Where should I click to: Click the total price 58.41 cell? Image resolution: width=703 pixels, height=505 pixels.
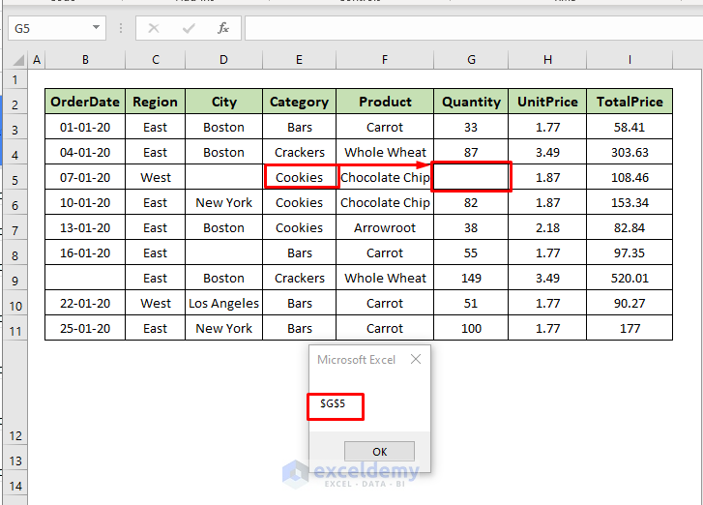tap(630, 127)
